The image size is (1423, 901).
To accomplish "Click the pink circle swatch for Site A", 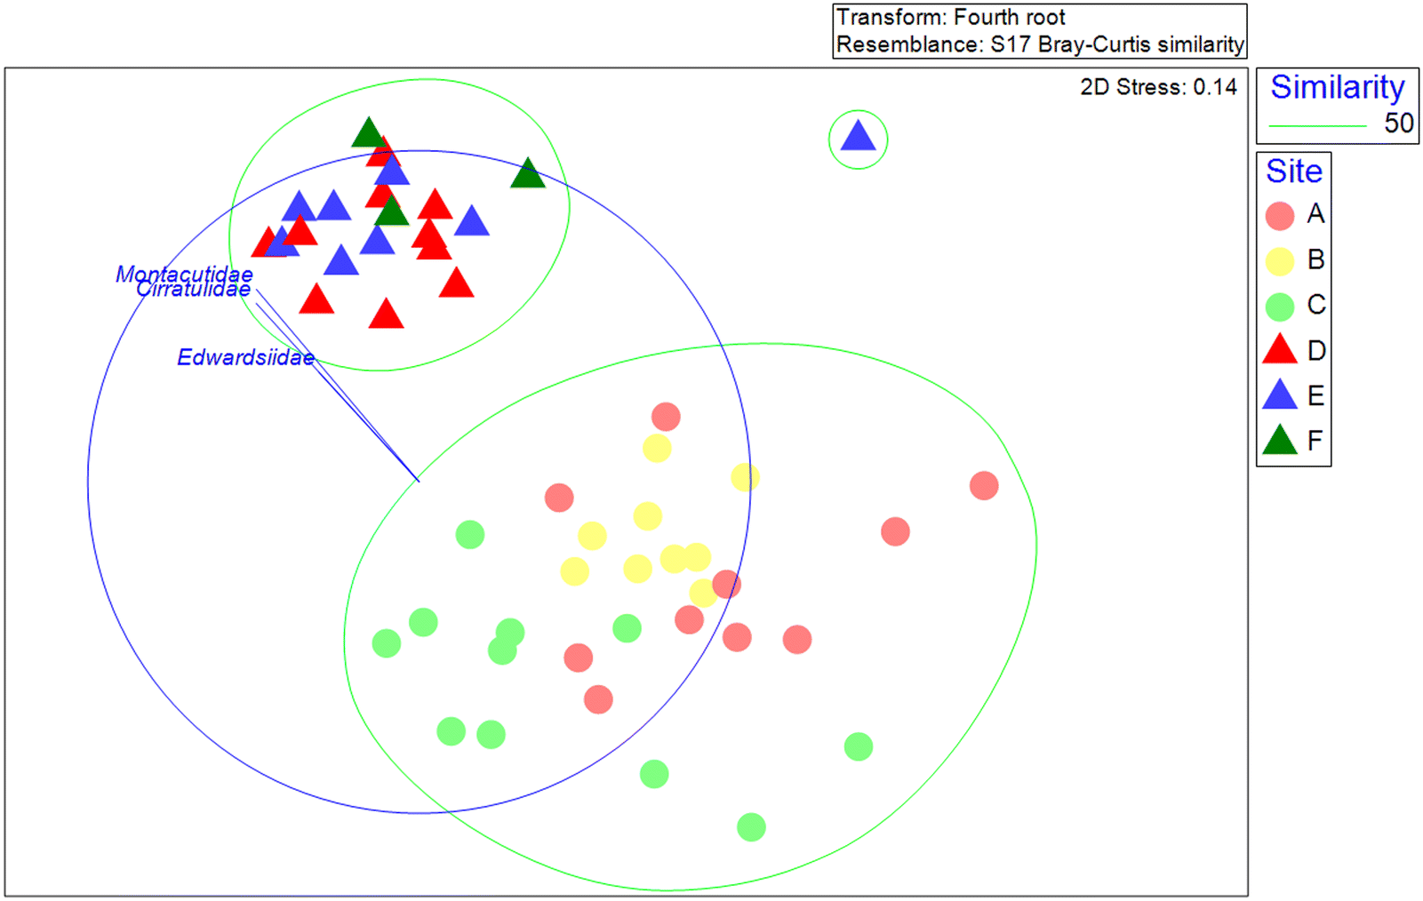I will tap(1279, 216).
